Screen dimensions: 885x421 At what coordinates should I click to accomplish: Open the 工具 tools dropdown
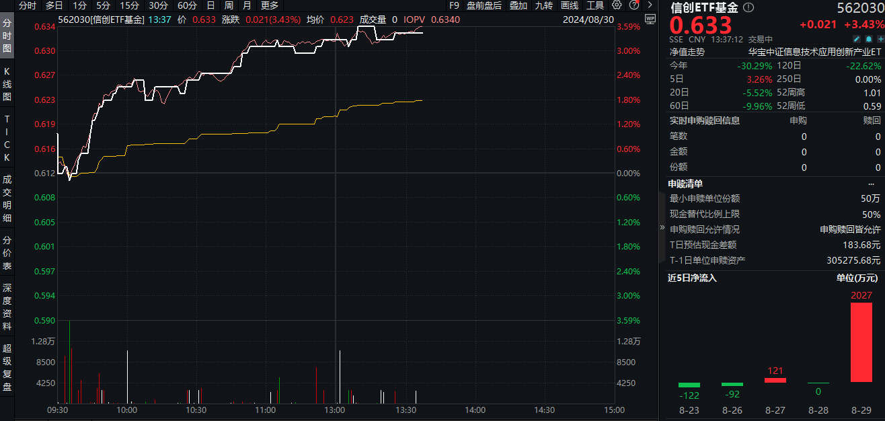pos(595,5)
